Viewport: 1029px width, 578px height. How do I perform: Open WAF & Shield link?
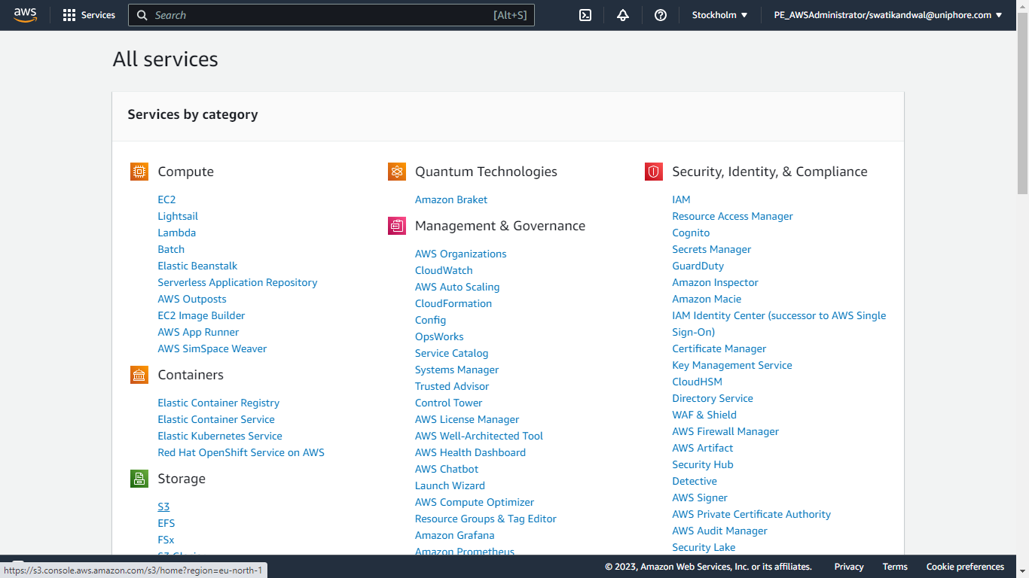pyautogui.click(x=704, y=415)
